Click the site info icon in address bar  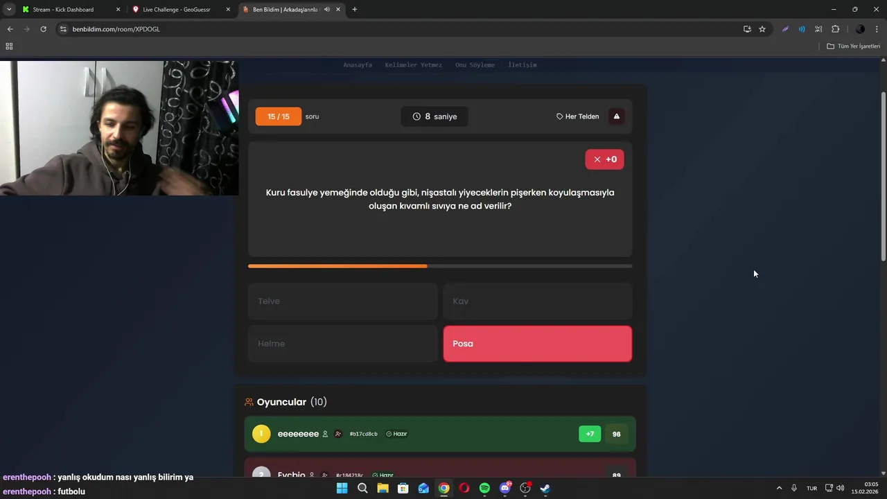tap(63, 29)
